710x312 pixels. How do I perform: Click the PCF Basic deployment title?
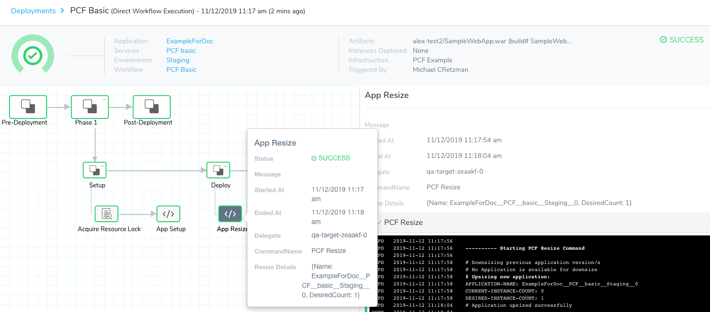89,10
